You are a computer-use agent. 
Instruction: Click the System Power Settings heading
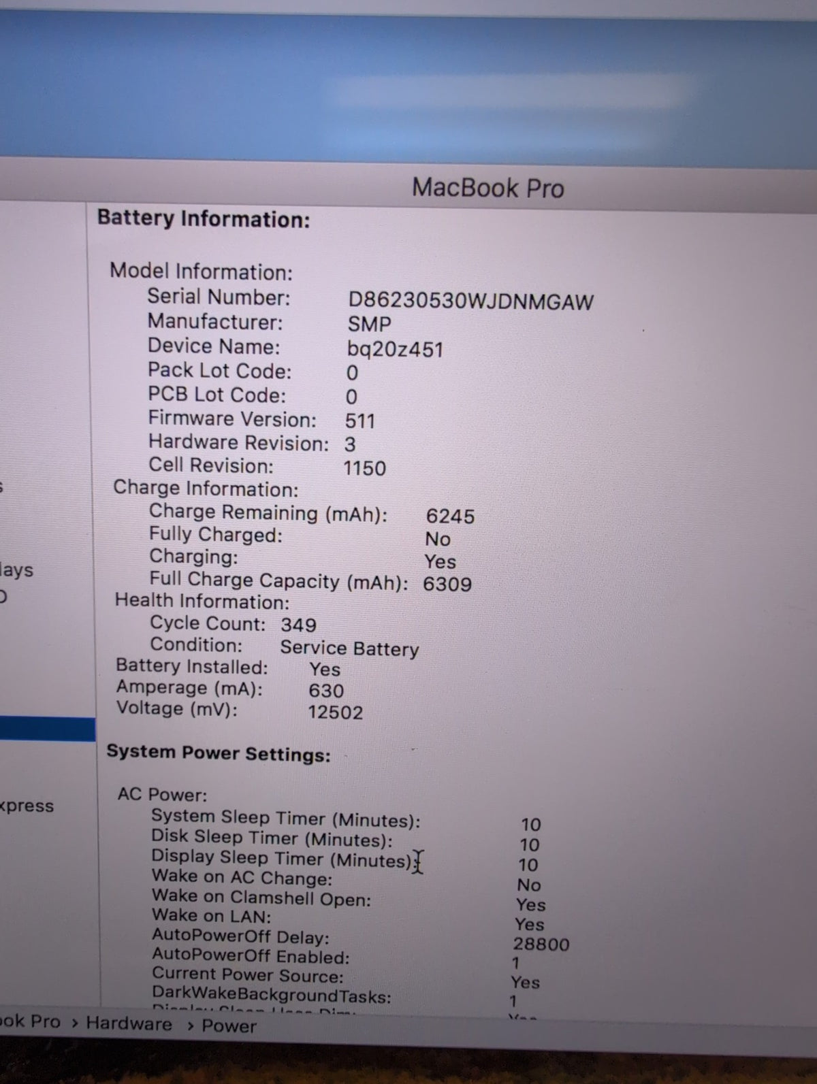click(x=219, y=753)
